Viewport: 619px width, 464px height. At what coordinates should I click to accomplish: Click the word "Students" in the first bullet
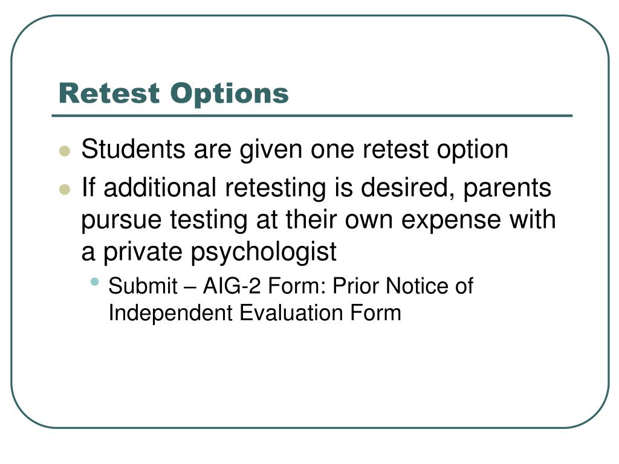pos(134,149)
